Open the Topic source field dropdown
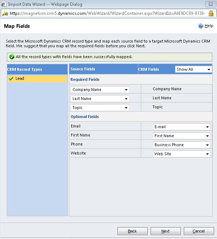Image resolution: width=217 pixels, height=239 pixels. pyautogui.click(x=126, y=108)
